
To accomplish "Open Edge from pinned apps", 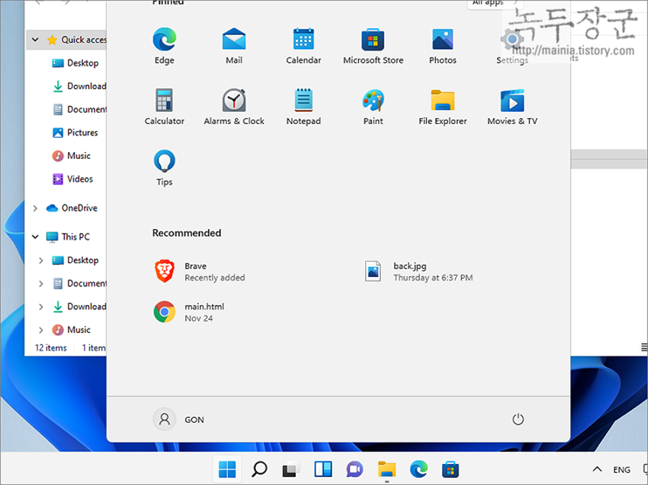I will click(164, 47).
